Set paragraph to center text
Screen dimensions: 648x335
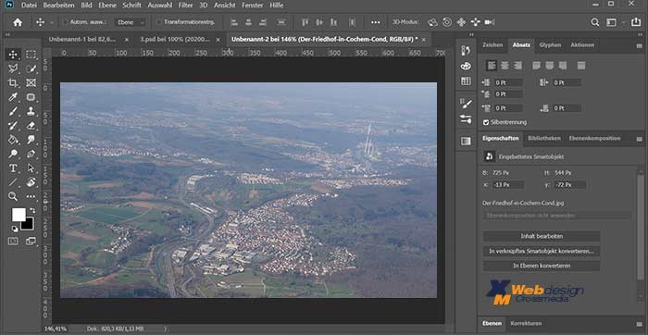505,66
